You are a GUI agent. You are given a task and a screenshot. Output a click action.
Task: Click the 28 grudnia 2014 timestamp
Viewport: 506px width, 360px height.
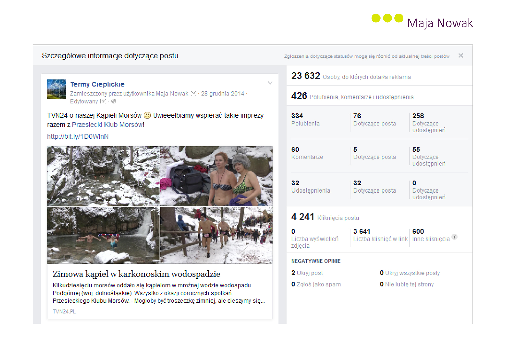tap(223, 94)
